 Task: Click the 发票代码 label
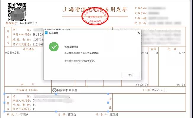pos(141,8)
